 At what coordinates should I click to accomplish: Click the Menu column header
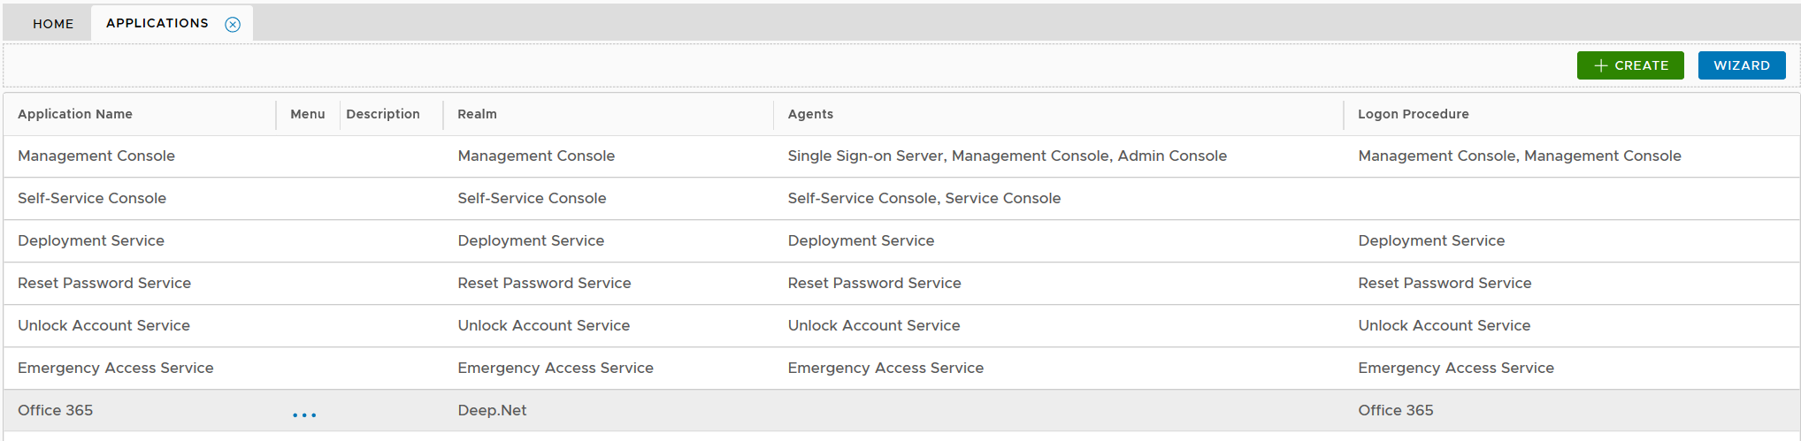point(308,114)
